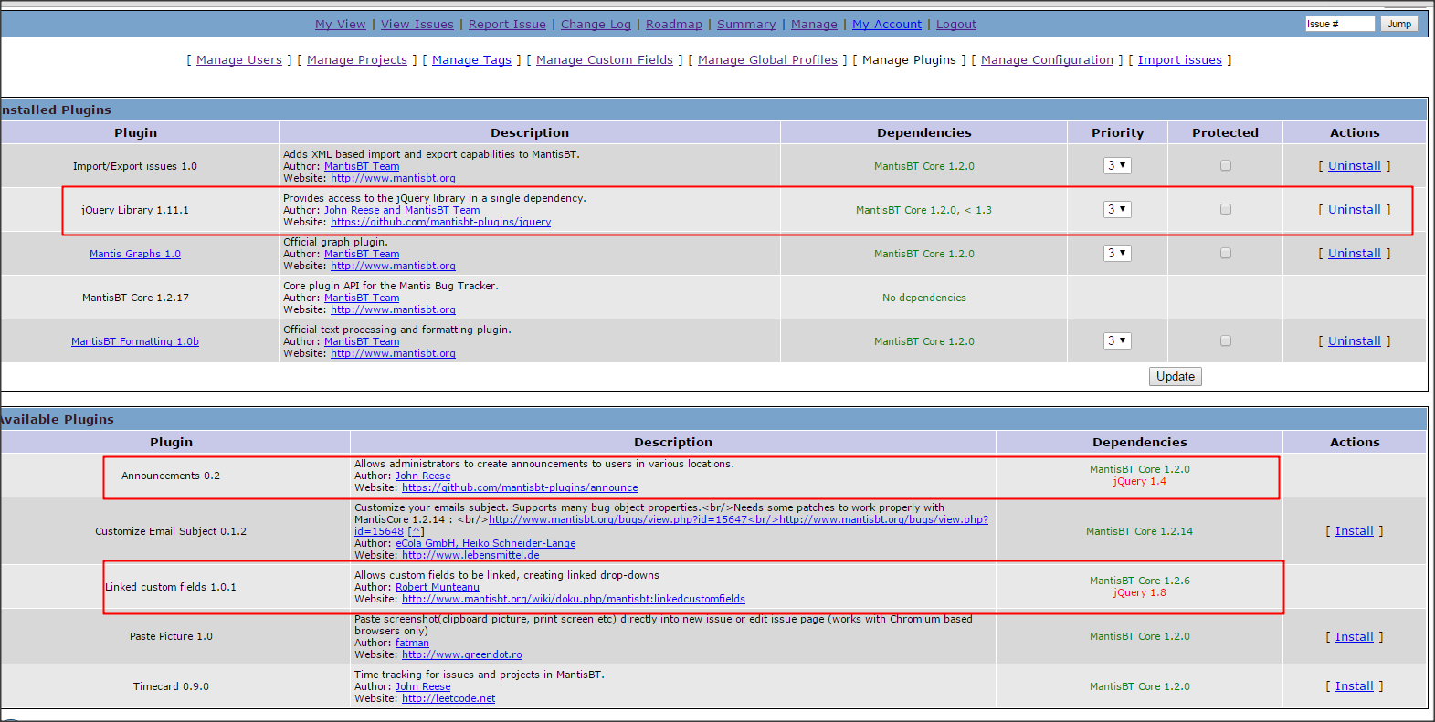Open the www.lebensmittel.de website link
Image resolution: width=1435 pixels, height=722 pixels.
(470, 555)
